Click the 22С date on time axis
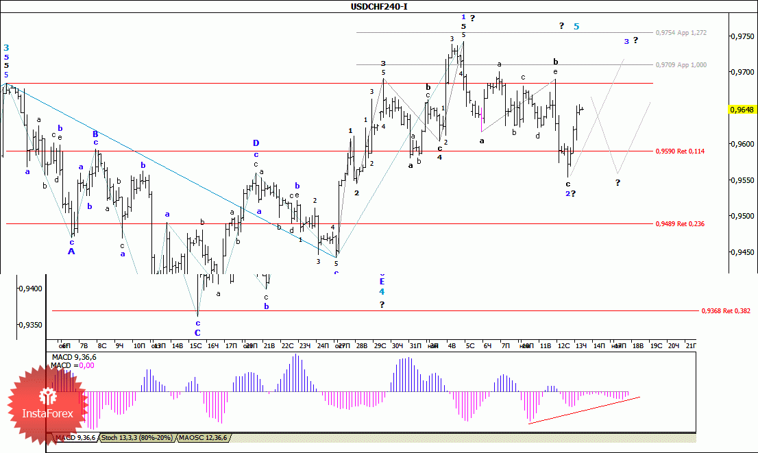Screen dimensions: 758x453 point(287,345)
